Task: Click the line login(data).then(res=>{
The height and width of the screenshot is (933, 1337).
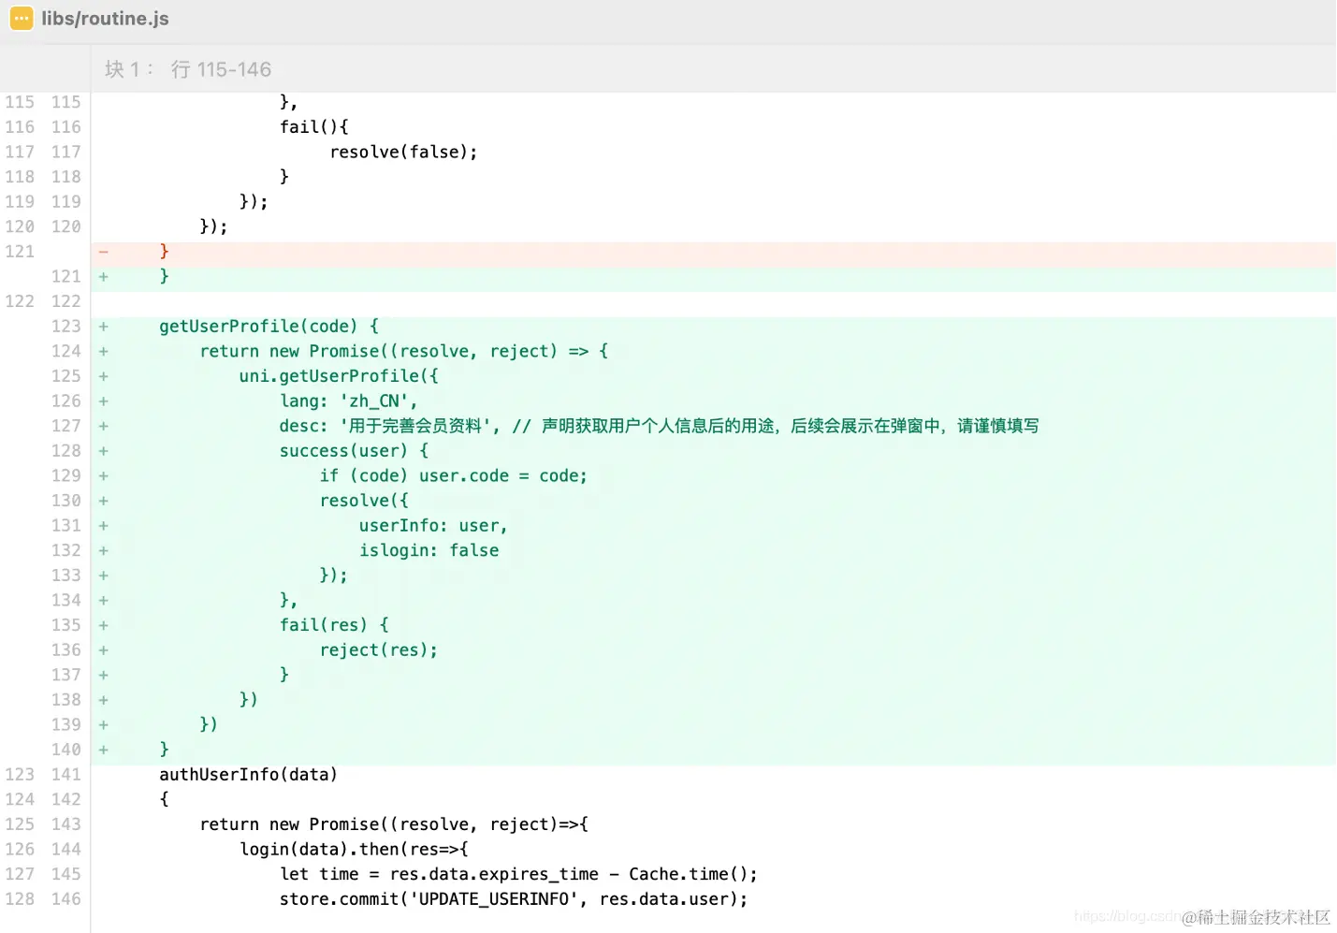Action: (354, 849)
